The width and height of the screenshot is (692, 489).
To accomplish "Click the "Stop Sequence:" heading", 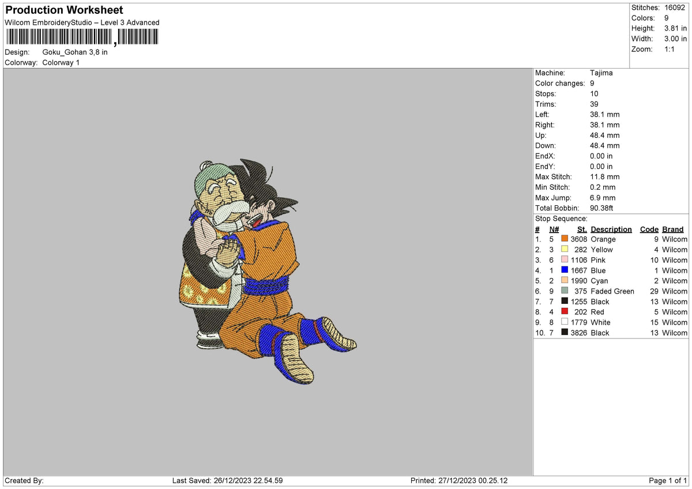I will click(561, 219).
